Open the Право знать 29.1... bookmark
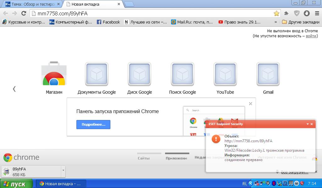This screenshot has height=188, width=322. click(239, 22)
